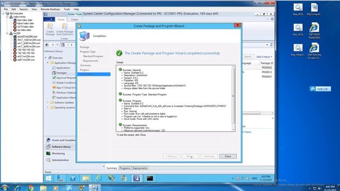Open Bee_WOL desktop shortcut
Image resolution: width=340 pixels, height=191 pixels.
298,10
